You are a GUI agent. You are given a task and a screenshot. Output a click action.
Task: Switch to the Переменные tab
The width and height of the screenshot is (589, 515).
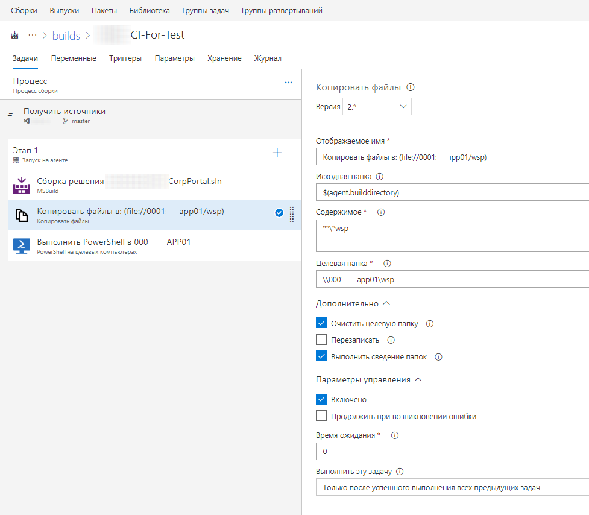coord(74,58)
